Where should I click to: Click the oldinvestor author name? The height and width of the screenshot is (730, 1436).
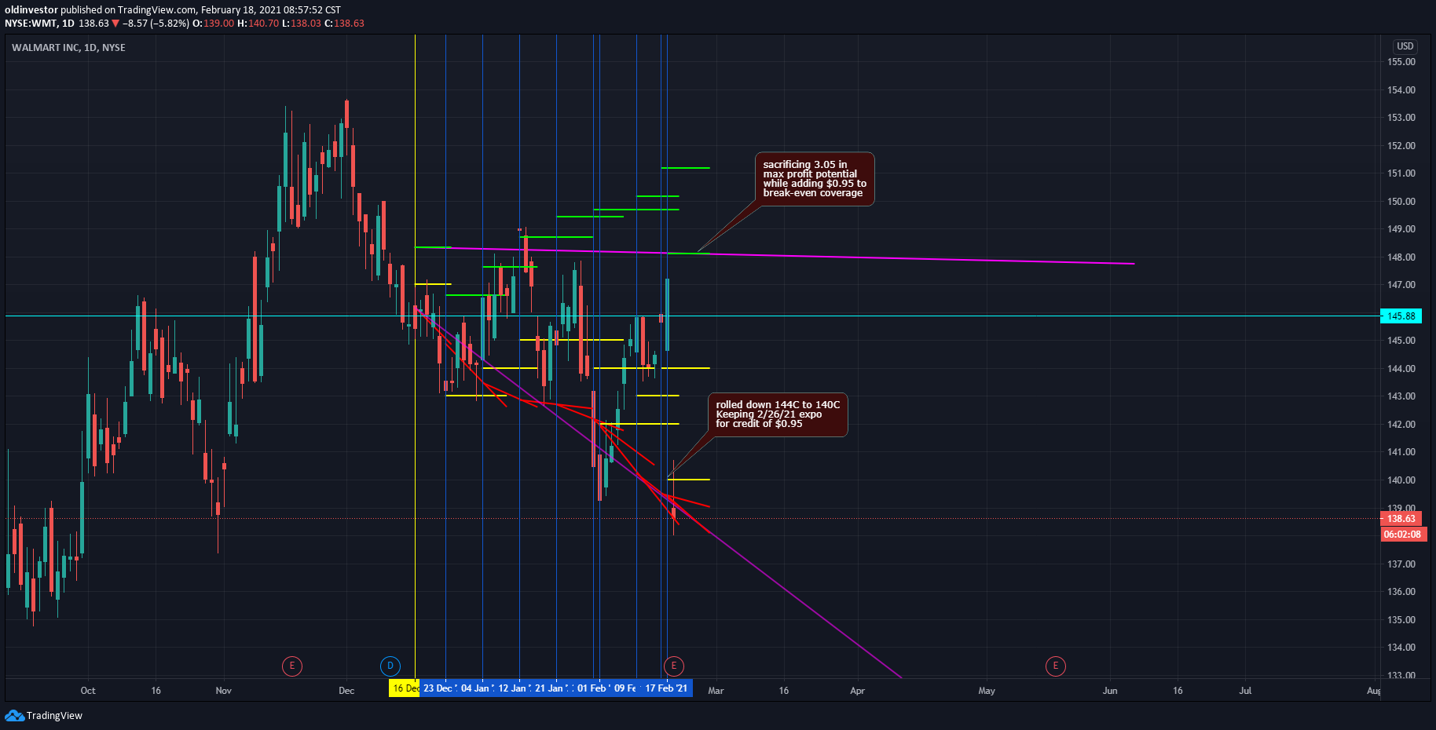(x=31, y=10)
